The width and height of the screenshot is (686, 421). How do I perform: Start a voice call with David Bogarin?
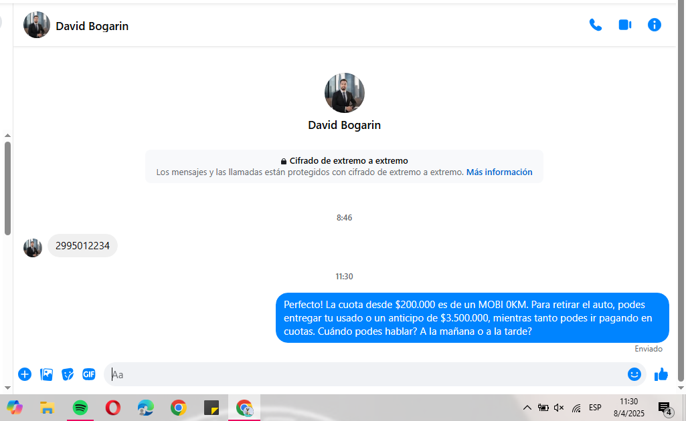click(x=595, y=25)
